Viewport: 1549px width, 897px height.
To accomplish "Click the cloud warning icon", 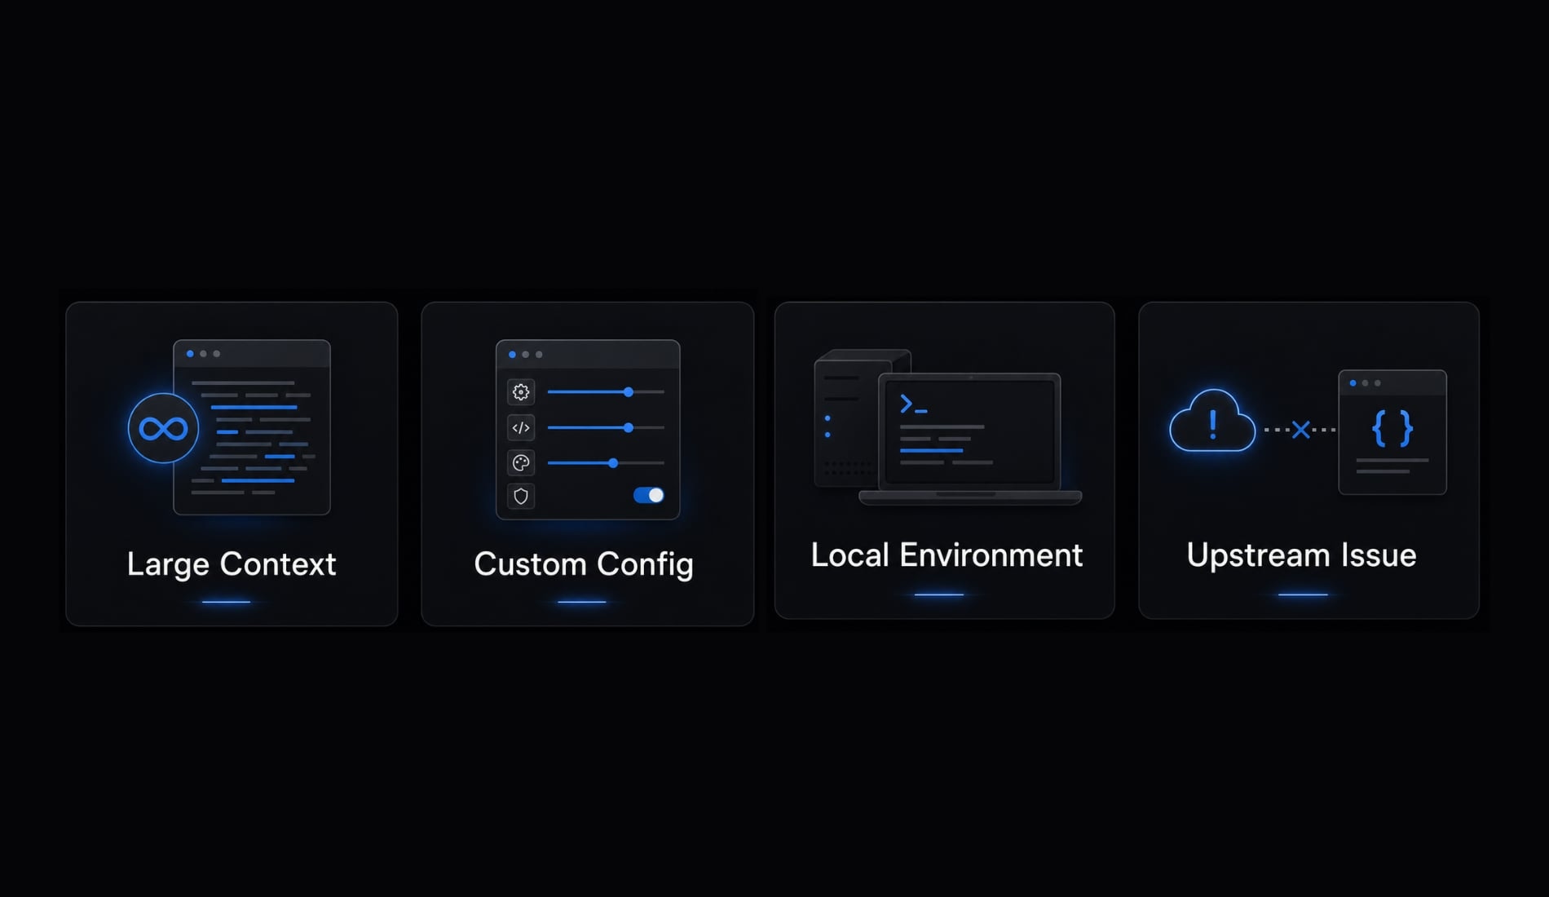I will [1212, 421].
